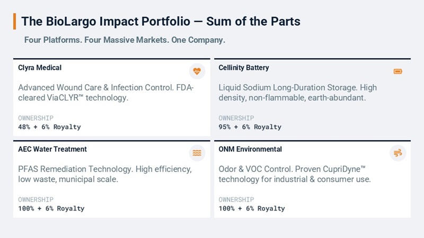Click the AEC "100% + 6% Royalty" value
The height and width of the screenshot is (238, 424).
click(51, 208)
